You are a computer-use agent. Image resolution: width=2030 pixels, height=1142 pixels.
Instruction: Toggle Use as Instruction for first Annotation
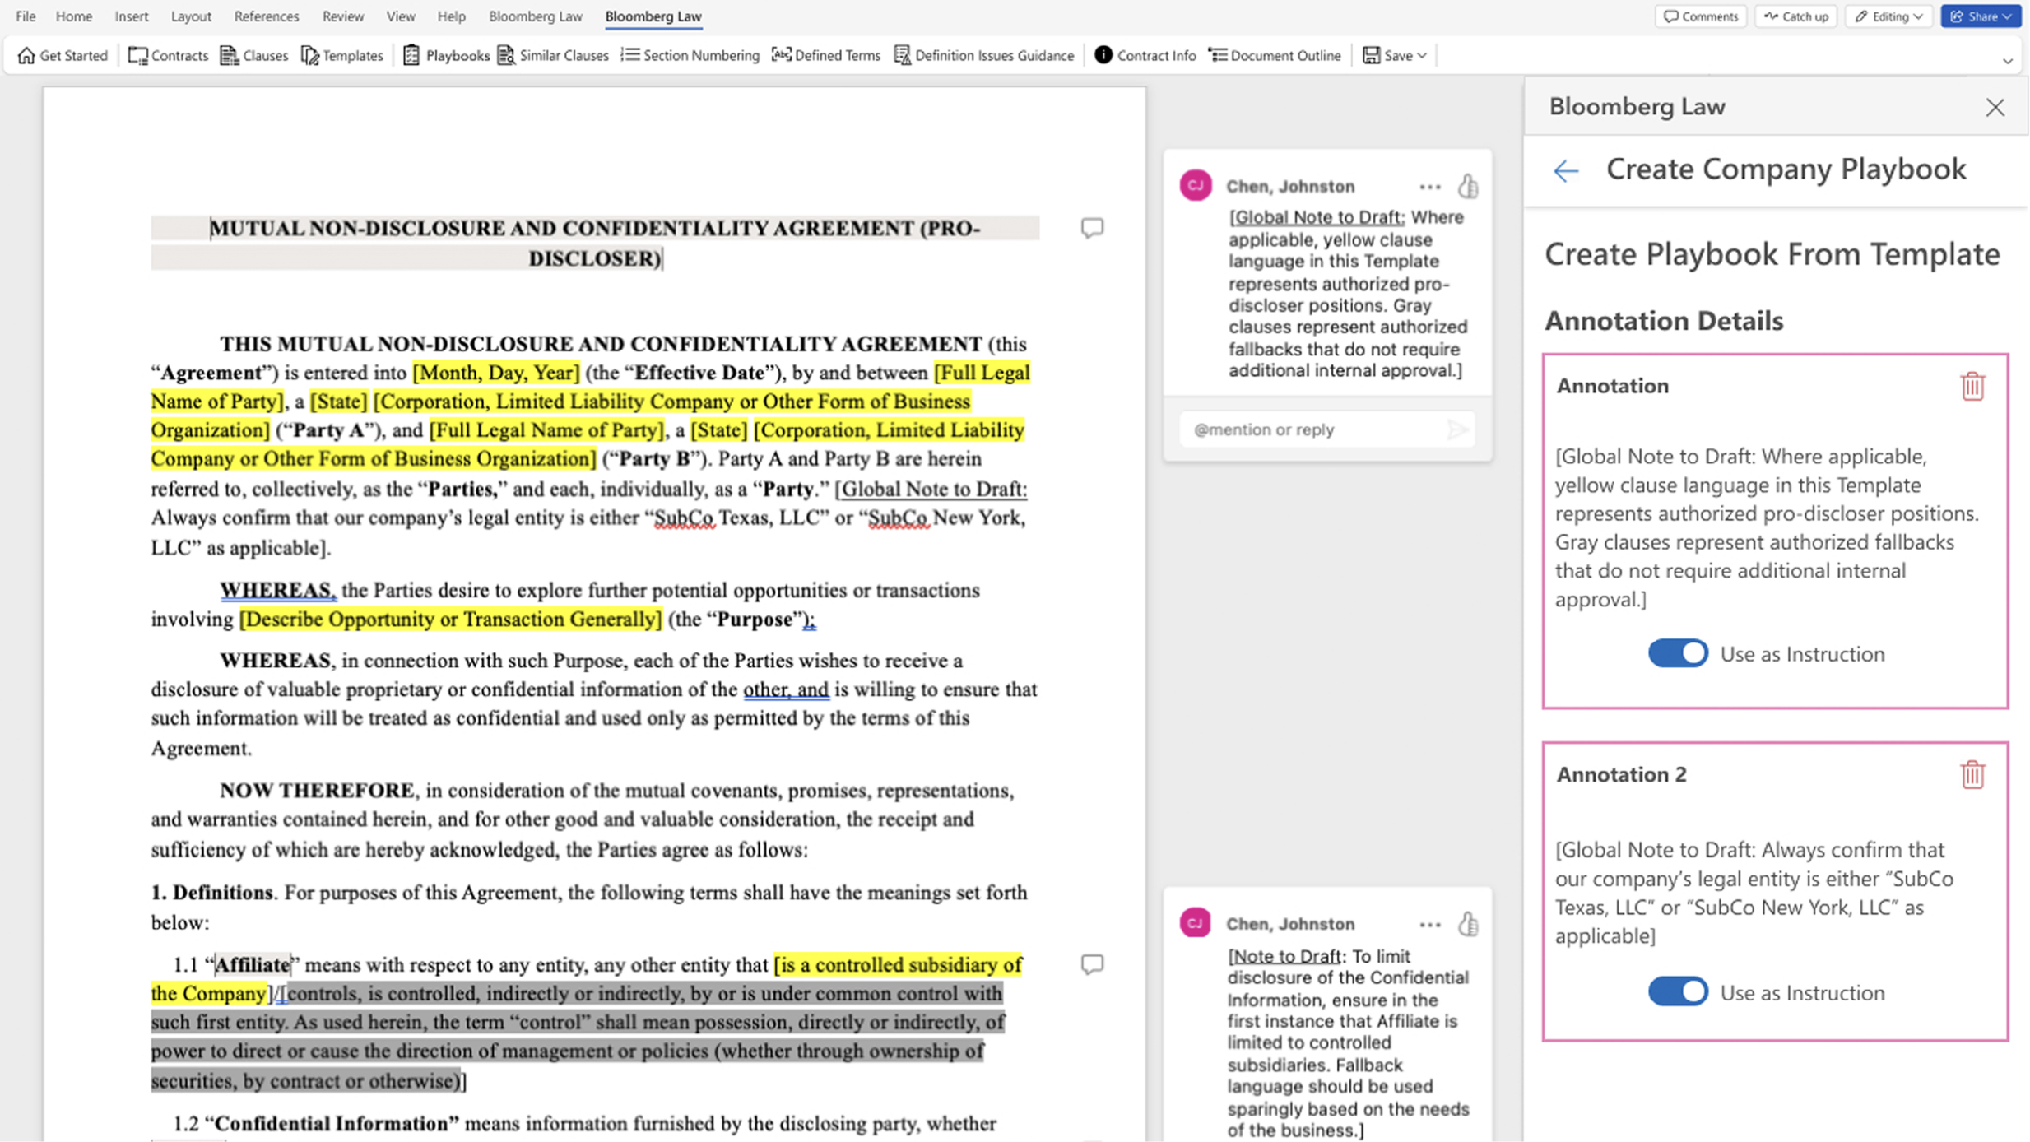1678,653
